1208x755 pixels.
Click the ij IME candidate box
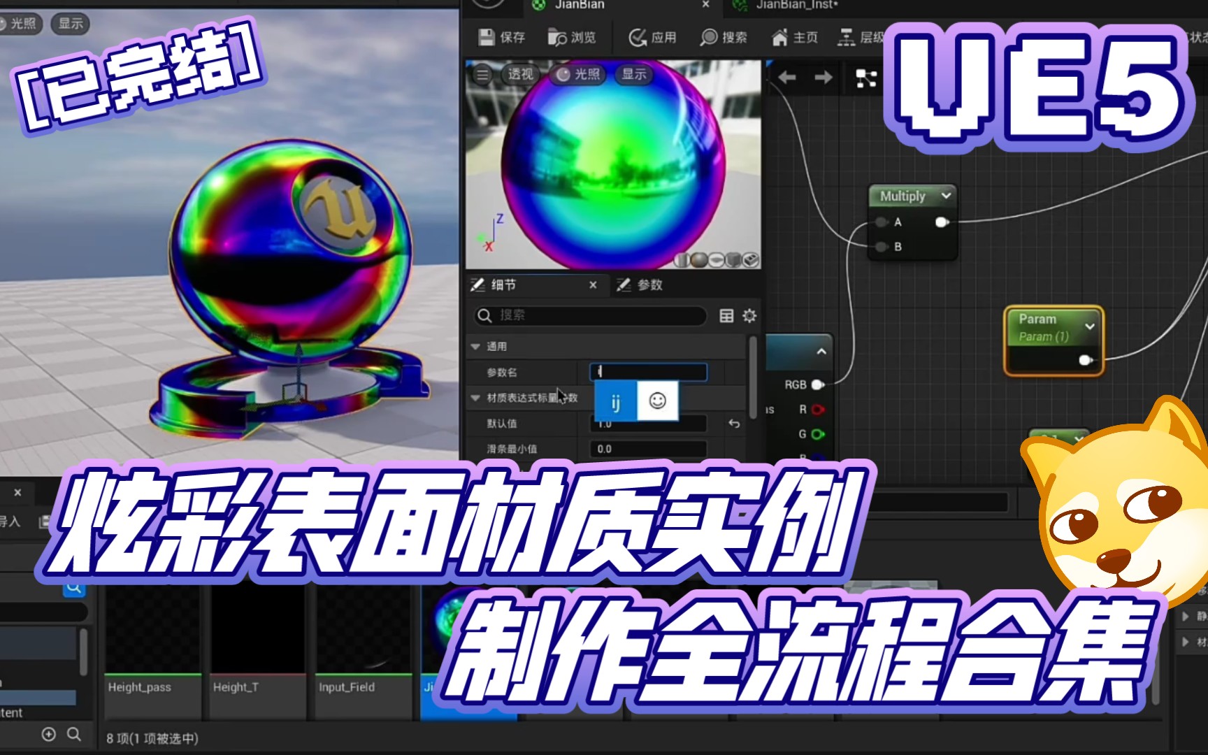[x=616, y=401]
